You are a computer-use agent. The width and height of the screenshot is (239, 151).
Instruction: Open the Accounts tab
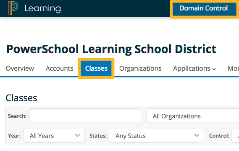coord(60,68)
